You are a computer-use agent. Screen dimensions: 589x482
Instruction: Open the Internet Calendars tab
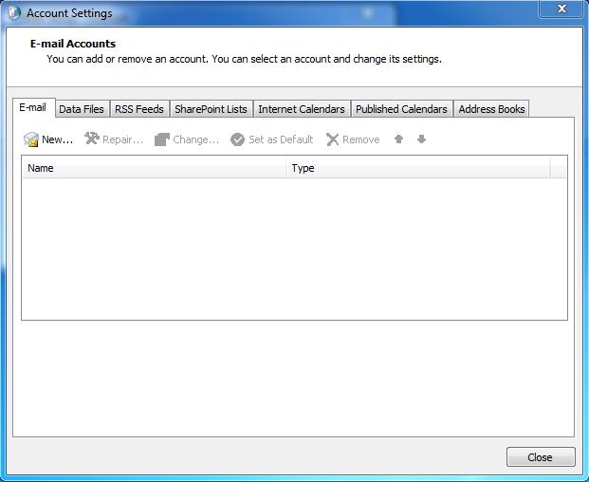pos(302,109)
